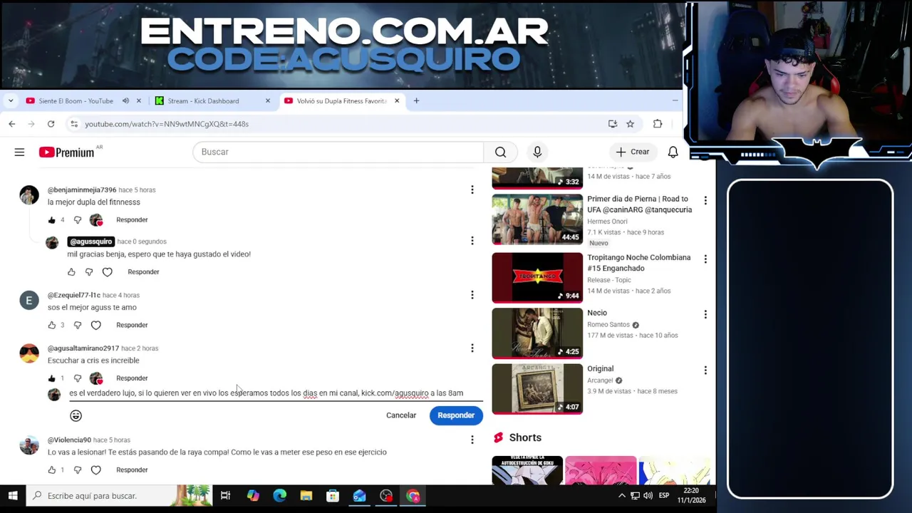Image resolution: width=912 pixels, height=513 pixels.
Task: Open system volume control in tray
Action: (648, 496)
